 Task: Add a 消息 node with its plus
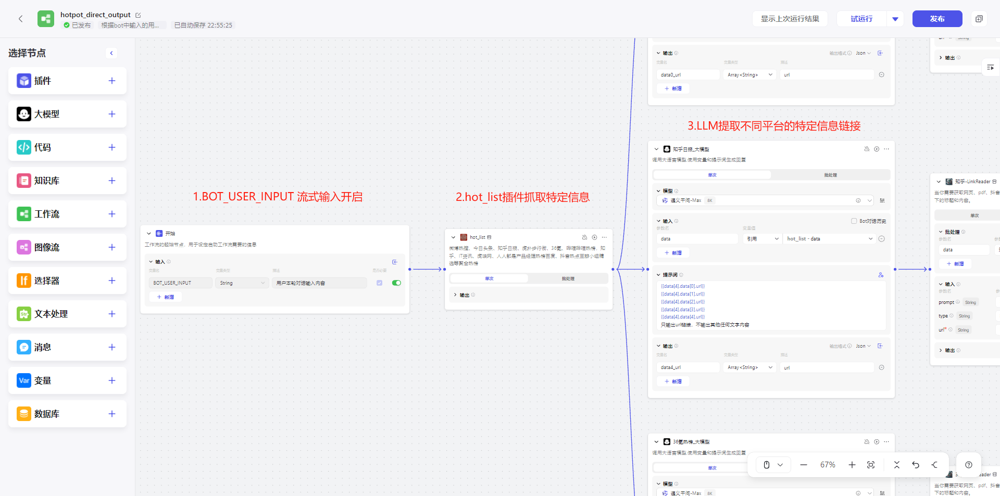tap(112, 347)
